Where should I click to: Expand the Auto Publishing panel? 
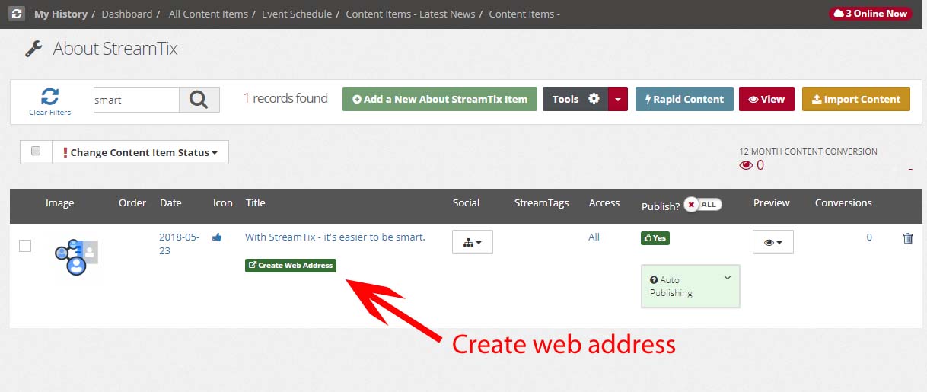tap(690, 286)
